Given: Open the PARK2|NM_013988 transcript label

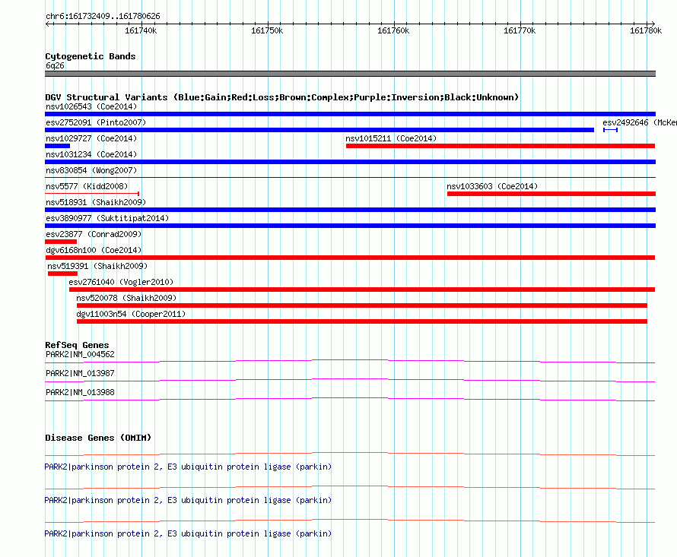Looking at the screenshot, I should click(81, 392).
